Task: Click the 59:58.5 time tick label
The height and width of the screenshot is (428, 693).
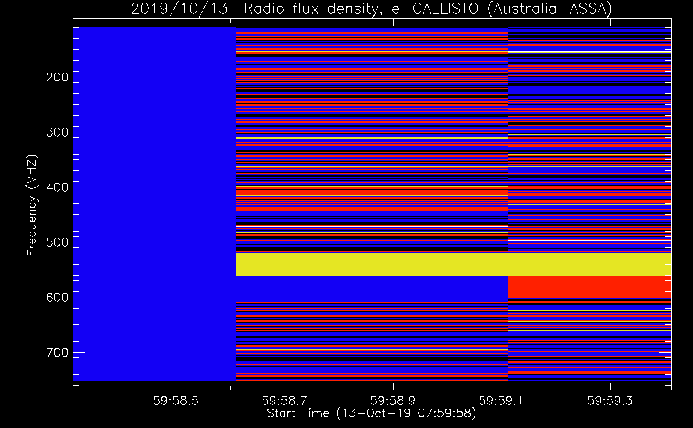Action: 176,401
